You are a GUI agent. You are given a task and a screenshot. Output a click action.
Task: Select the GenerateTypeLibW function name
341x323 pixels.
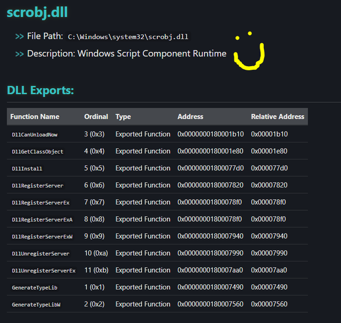[36, 304]
